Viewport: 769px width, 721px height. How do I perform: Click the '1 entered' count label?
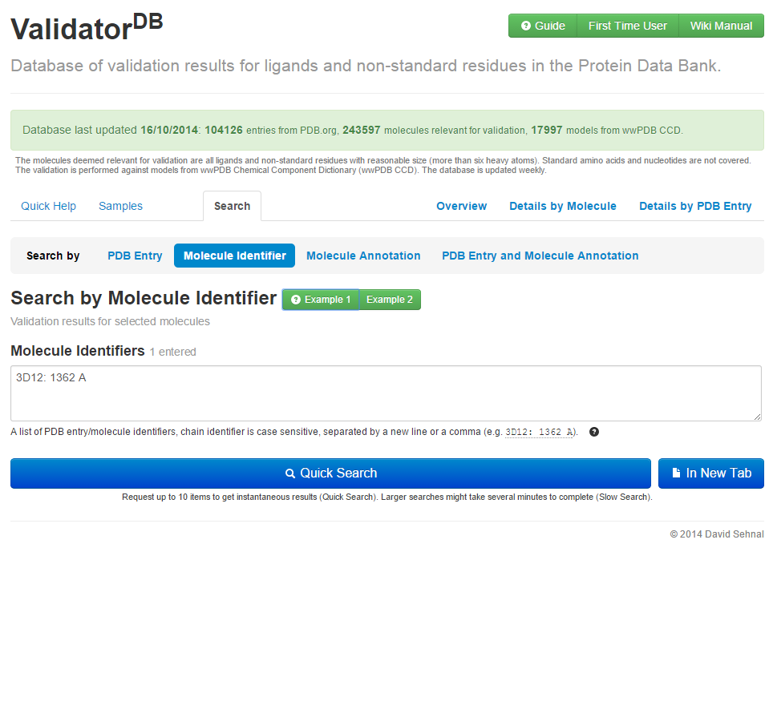(x=172, y=352)
